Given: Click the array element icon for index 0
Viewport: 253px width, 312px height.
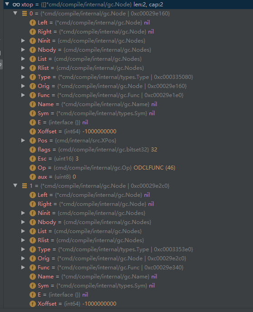Looking at the screenshot, I should (25, 14).
